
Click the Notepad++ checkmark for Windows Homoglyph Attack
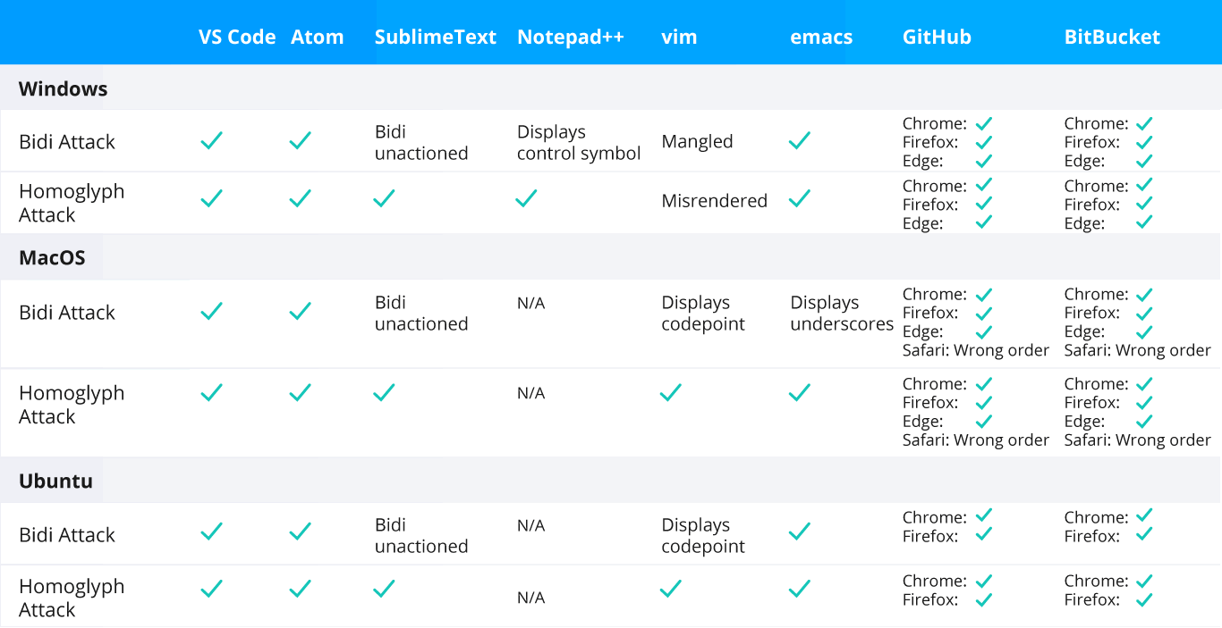526,198
